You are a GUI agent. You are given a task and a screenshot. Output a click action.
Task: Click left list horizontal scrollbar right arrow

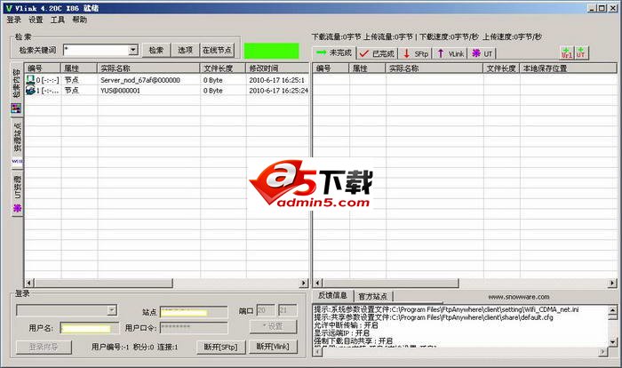coord(304,283)
